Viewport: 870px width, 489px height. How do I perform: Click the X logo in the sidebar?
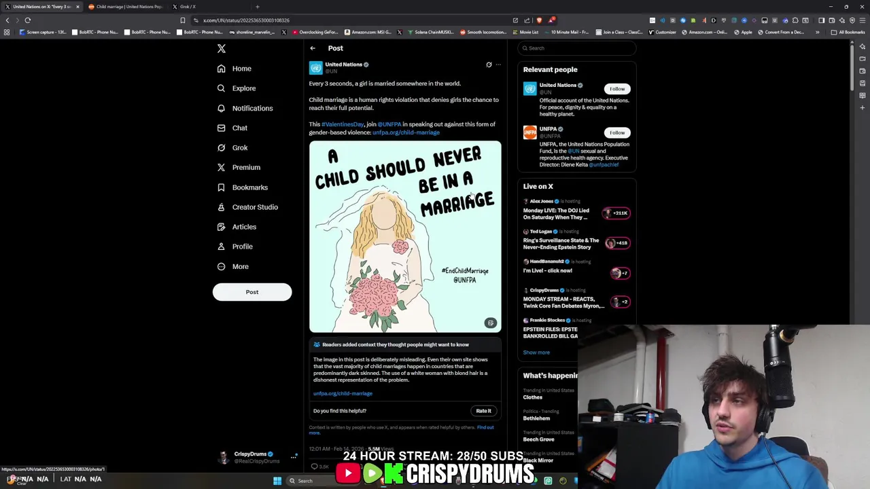pos(221,48)
